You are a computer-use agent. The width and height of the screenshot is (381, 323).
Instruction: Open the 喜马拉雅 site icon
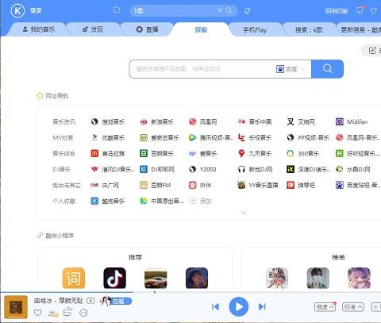(x=94, y=153)
